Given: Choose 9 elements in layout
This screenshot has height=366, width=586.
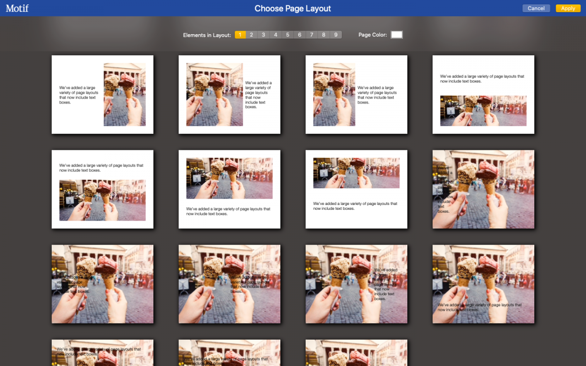Looking at the screenshot, I should [335, 35].
